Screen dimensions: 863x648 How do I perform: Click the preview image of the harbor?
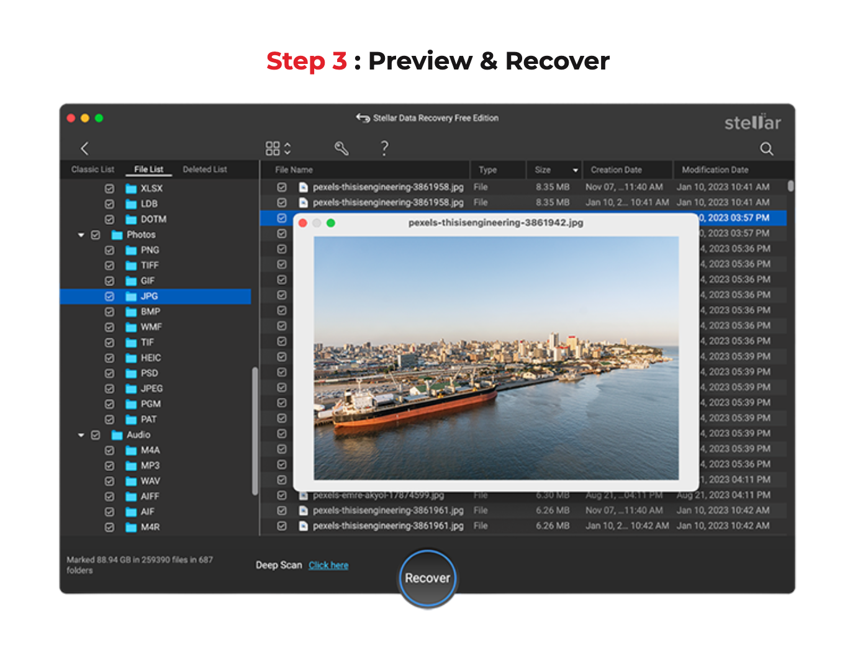[496, 358]
